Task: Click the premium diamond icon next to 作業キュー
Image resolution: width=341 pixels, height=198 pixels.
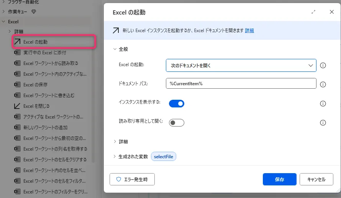Action: tap(34, 12)
